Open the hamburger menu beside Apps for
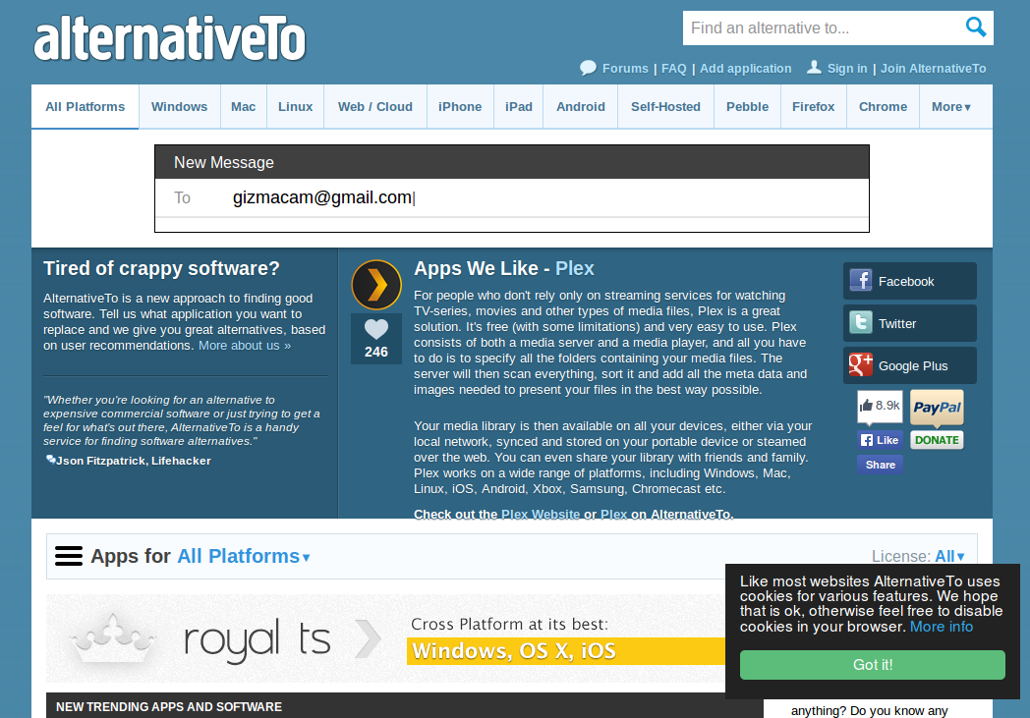 point(69,556)
